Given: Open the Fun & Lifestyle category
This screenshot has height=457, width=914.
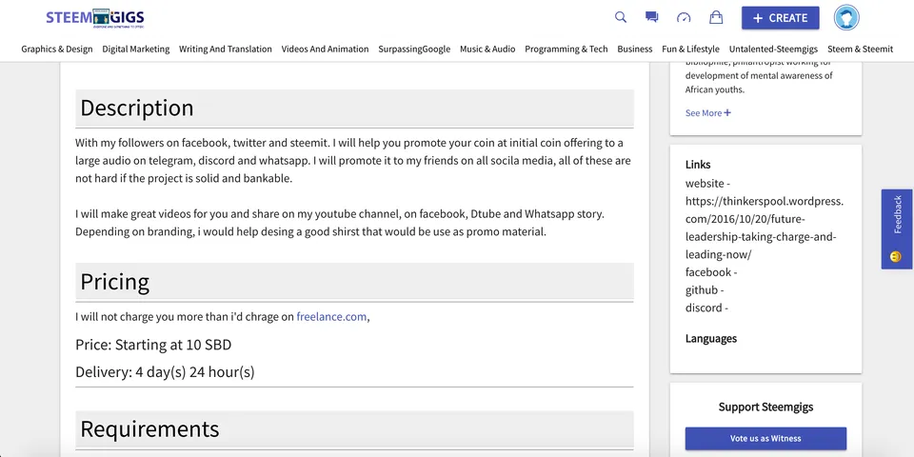Looking at the screenshot, I should pyautogui.click(x=691, y=49).
